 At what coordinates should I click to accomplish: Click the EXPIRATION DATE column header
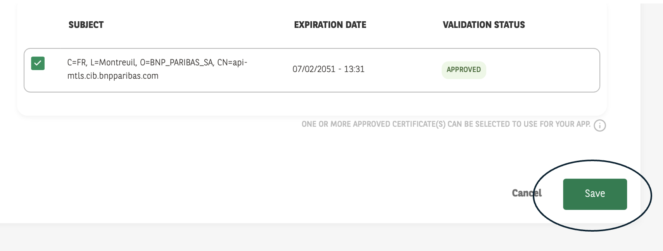pyautogui.click(x=330, y=25)
